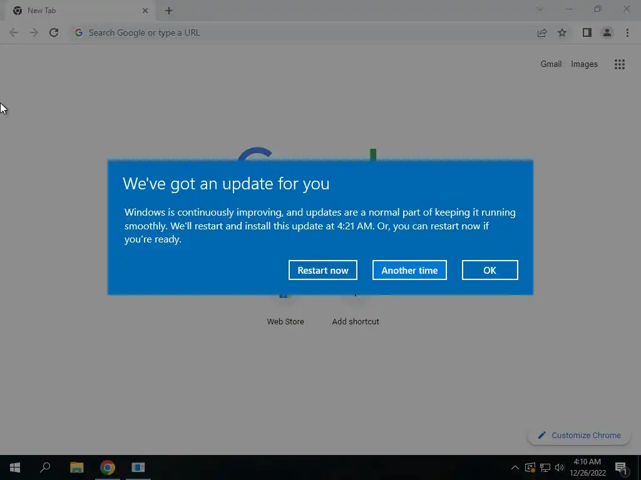Open a new tab with plus button
Screen dimensions: 641x480
coord(169,11)
